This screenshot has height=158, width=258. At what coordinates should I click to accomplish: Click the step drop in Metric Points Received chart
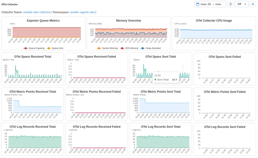(19, 104)
